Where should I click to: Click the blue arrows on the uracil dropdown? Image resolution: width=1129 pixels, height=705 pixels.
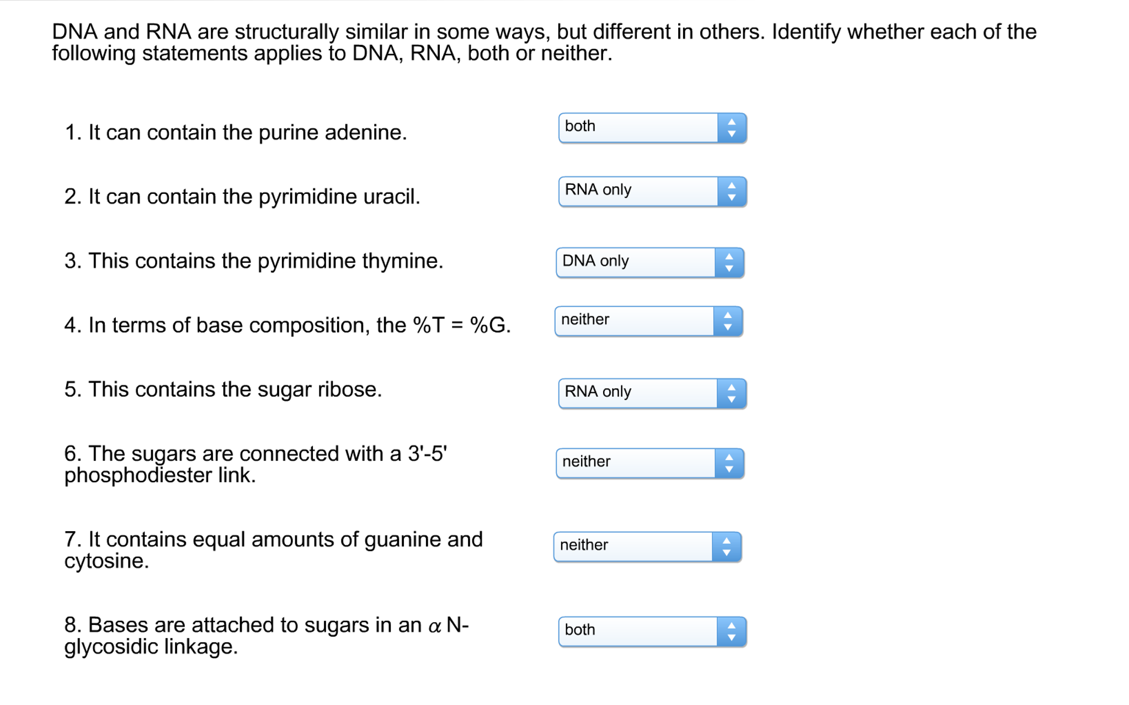(x=732, y=192)
